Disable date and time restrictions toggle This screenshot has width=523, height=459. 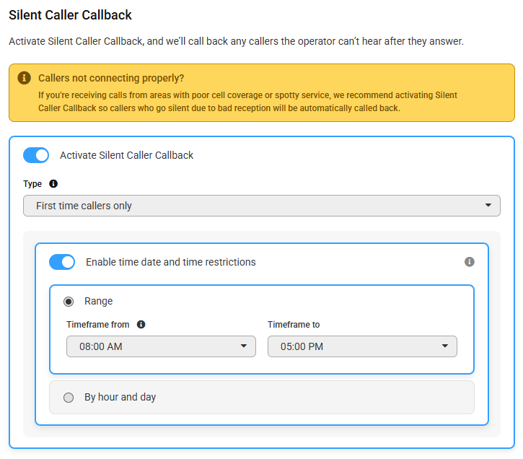pos(62,262)
